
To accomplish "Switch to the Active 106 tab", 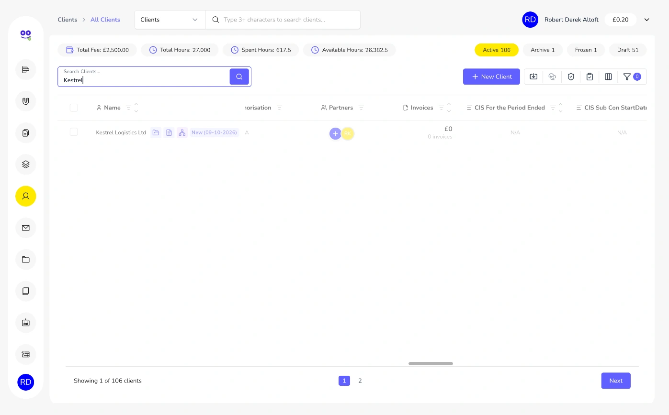I will 497,50.
